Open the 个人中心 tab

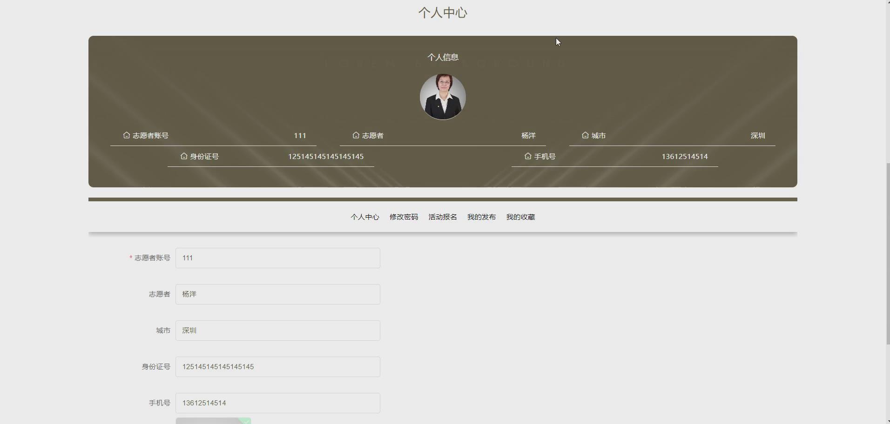point(365,217)
